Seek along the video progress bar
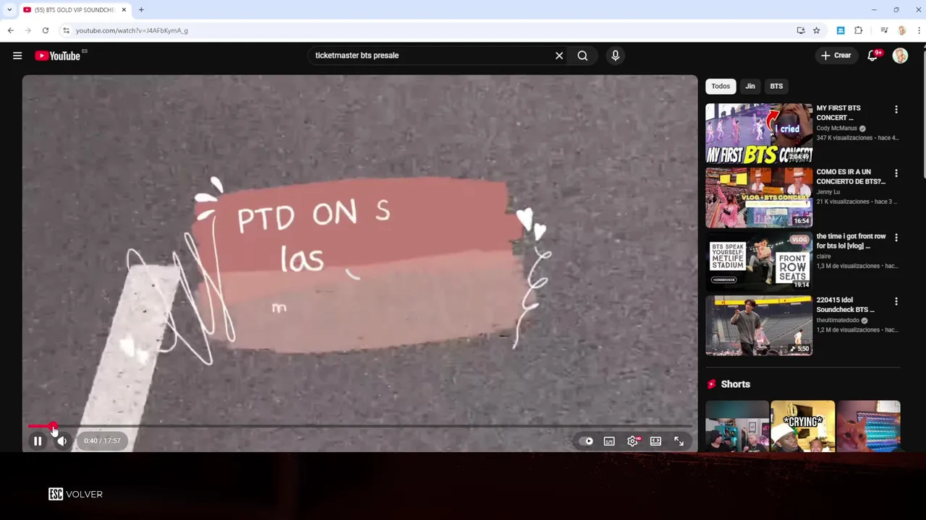The width and height of the screenshot is (926, 520). pyautogui.click(x=360, y=426)
